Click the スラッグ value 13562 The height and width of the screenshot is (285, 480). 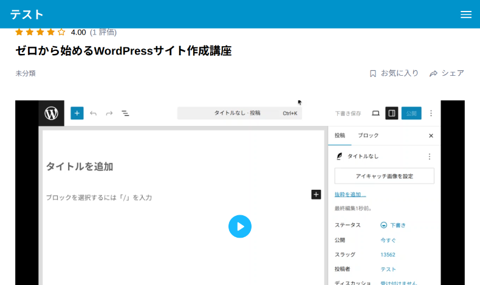(x=388, y=255)
